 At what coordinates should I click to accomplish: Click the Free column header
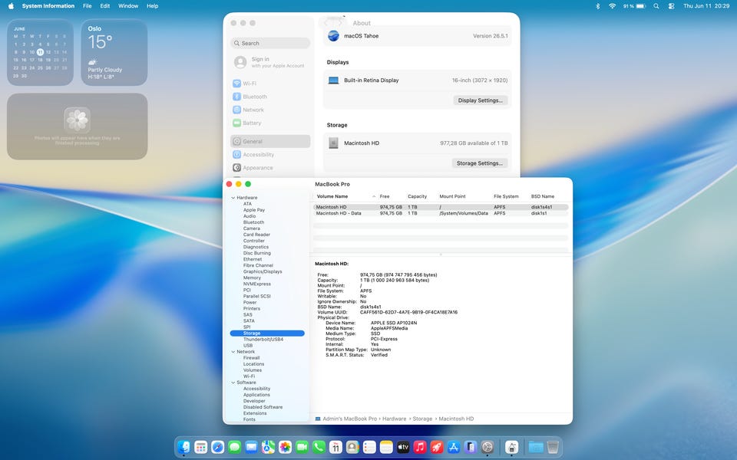[x=385, y=196]
